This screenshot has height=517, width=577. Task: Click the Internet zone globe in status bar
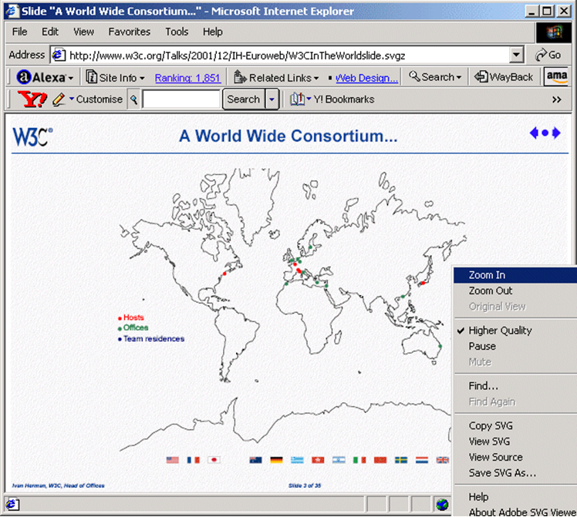442,504
